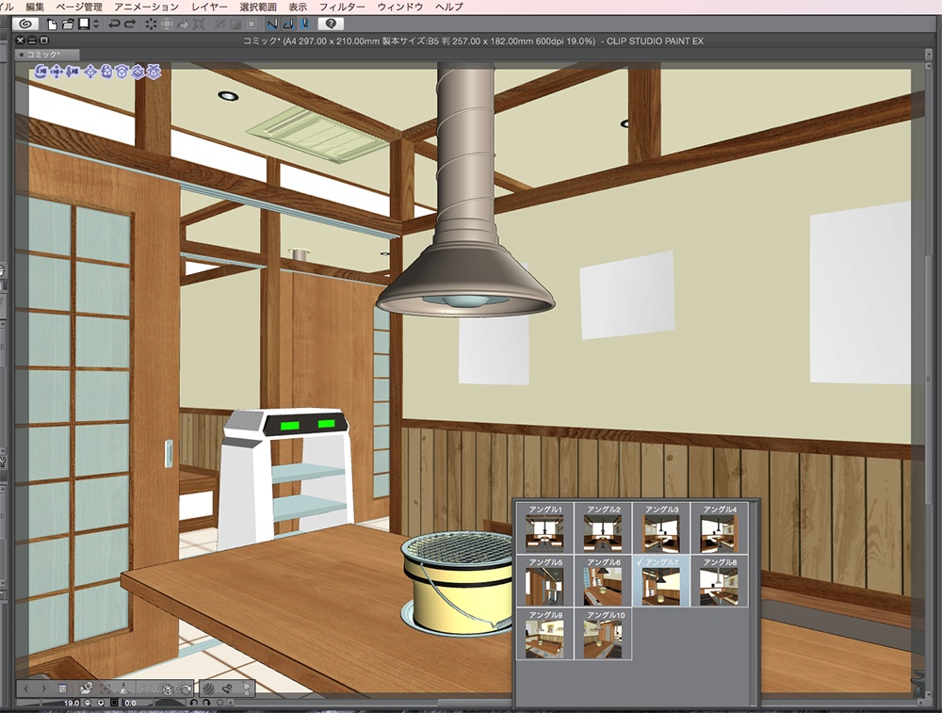Select the camera pan icon in the 3D manipulator bar
942x713 pixels.
pyautogui.click(x=56, y=71)
